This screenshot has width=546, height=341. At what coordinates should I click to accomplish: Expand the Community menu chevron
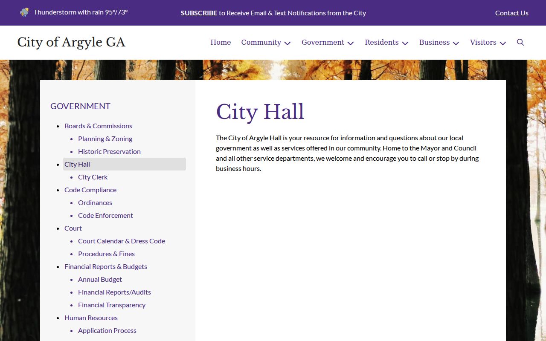(288, 43)
